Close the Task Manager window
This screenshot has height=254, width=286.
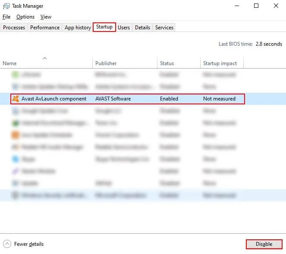pyautogui.click(x=276, y=6)
